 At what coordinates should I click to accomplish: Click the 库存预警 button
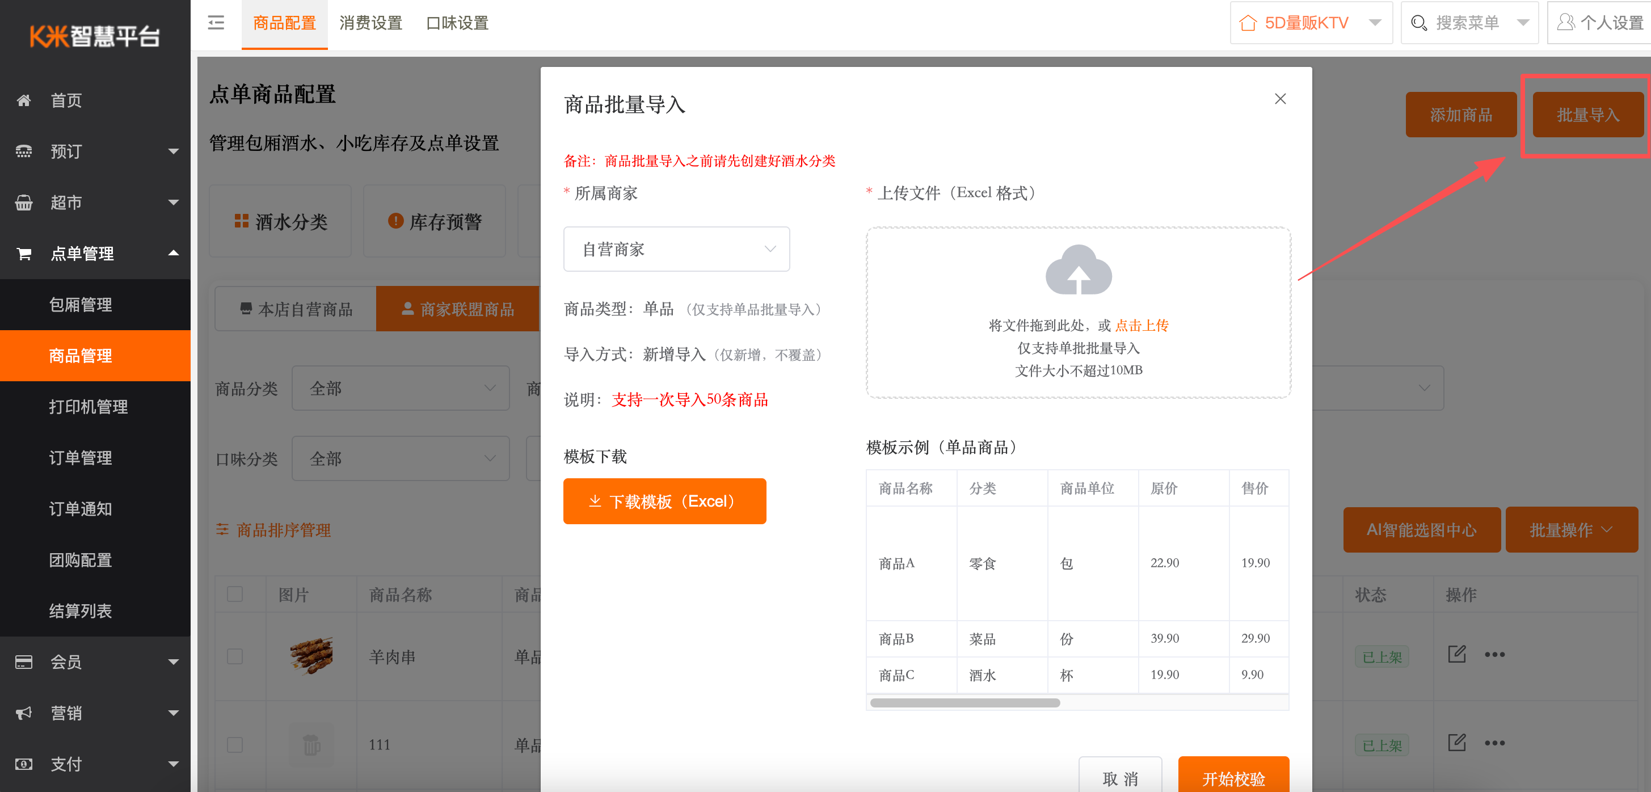point(435,222)
